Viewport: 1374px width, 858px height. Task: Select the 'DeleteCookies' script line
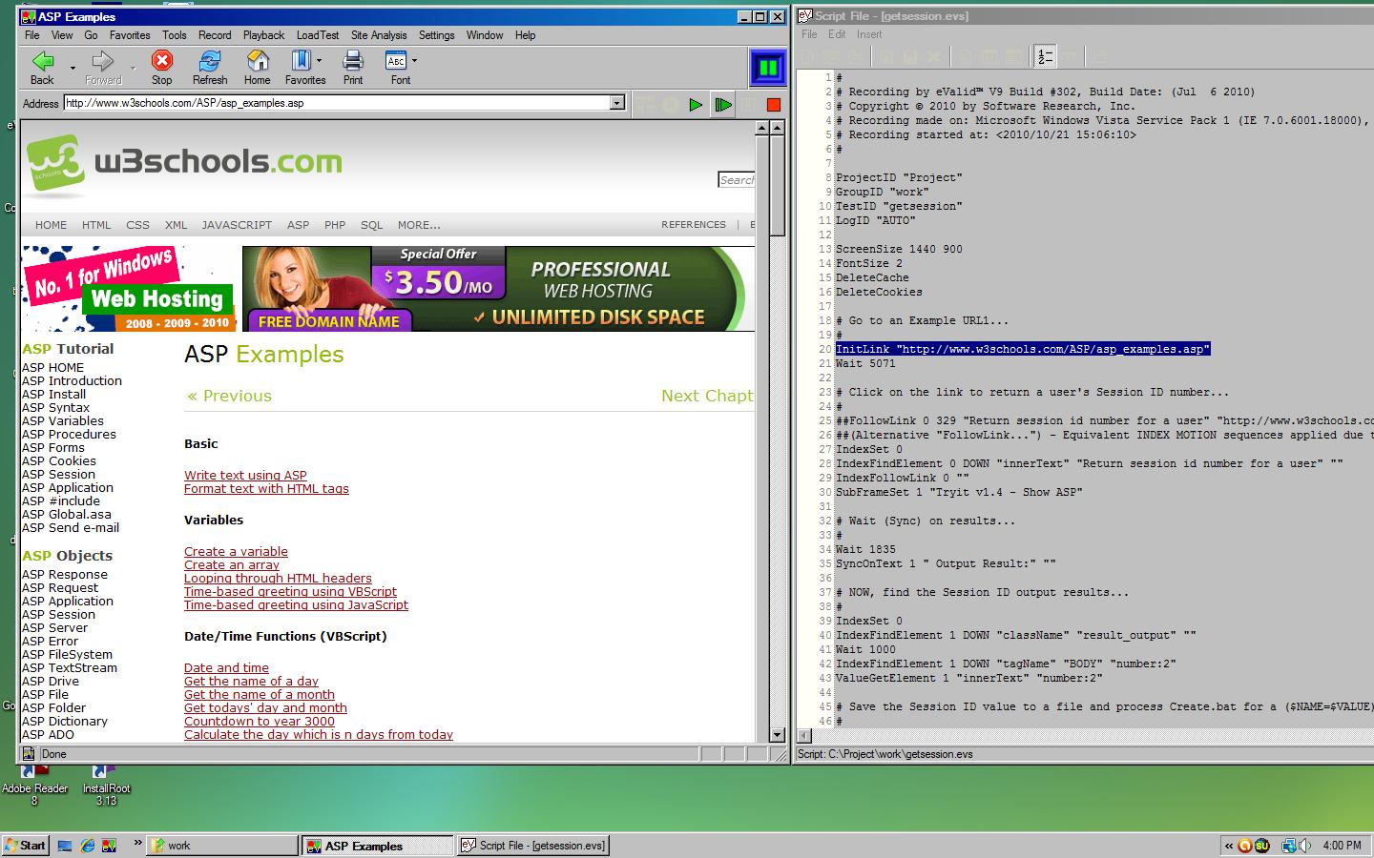pyautogui.click(x=879, y=292)
